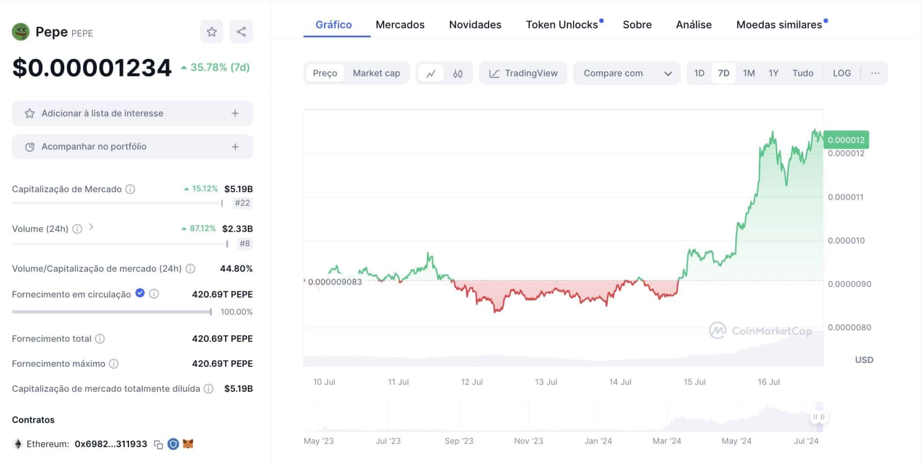The width and height of the screenshot is (922, 468).
Task: Click the Ethereum logo in Contratos
Action: (18, 444)
